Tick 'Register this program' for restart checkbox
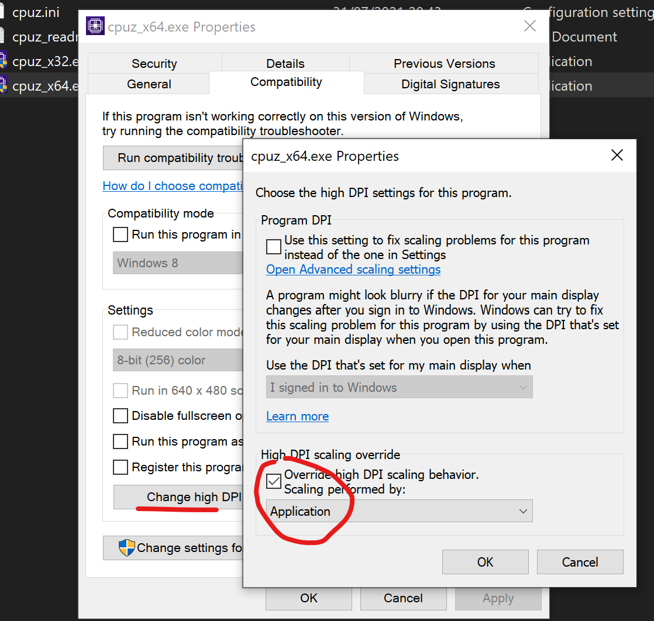The image size is (654, 621). 121,467
